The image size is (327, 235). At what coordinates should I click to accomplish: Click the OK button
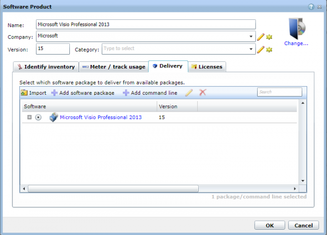(270, 226)
